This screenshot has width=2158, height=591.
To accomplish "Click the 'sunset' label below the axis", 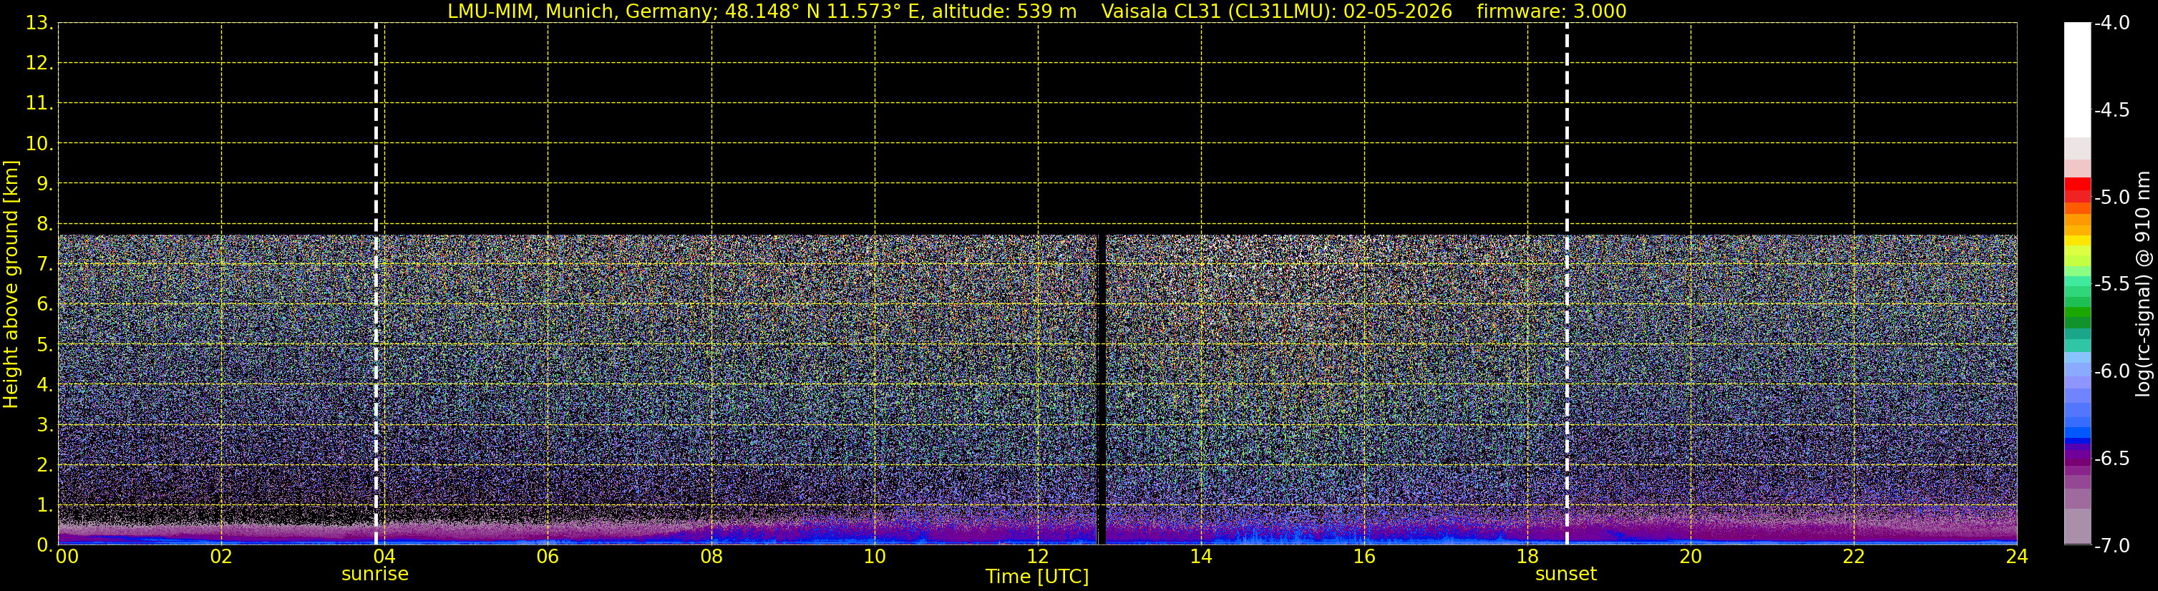I will (1566, 575).
